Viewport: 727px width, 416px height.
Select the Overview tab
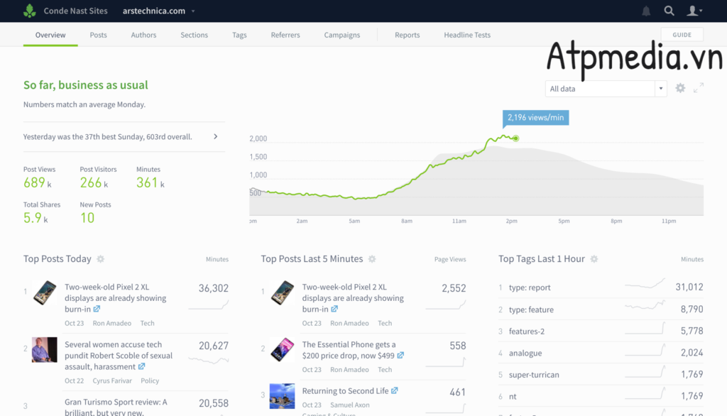click(50, 35)
